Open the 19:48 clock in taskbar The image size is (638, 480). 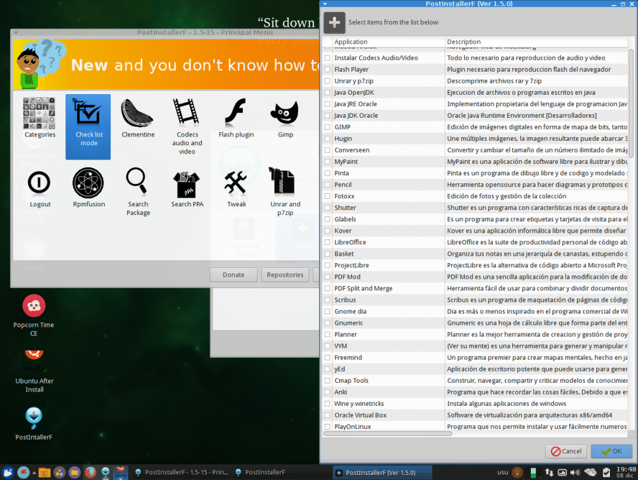[x=626, y=473]
